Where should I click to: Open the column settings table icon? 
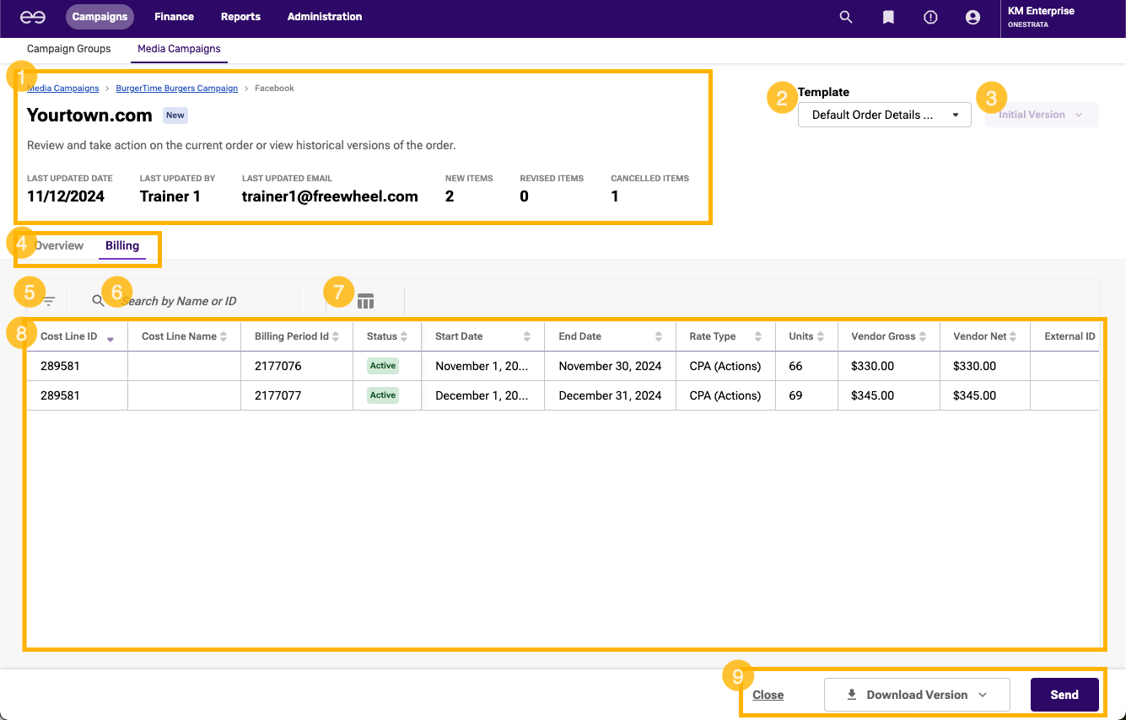click(365, 301)
